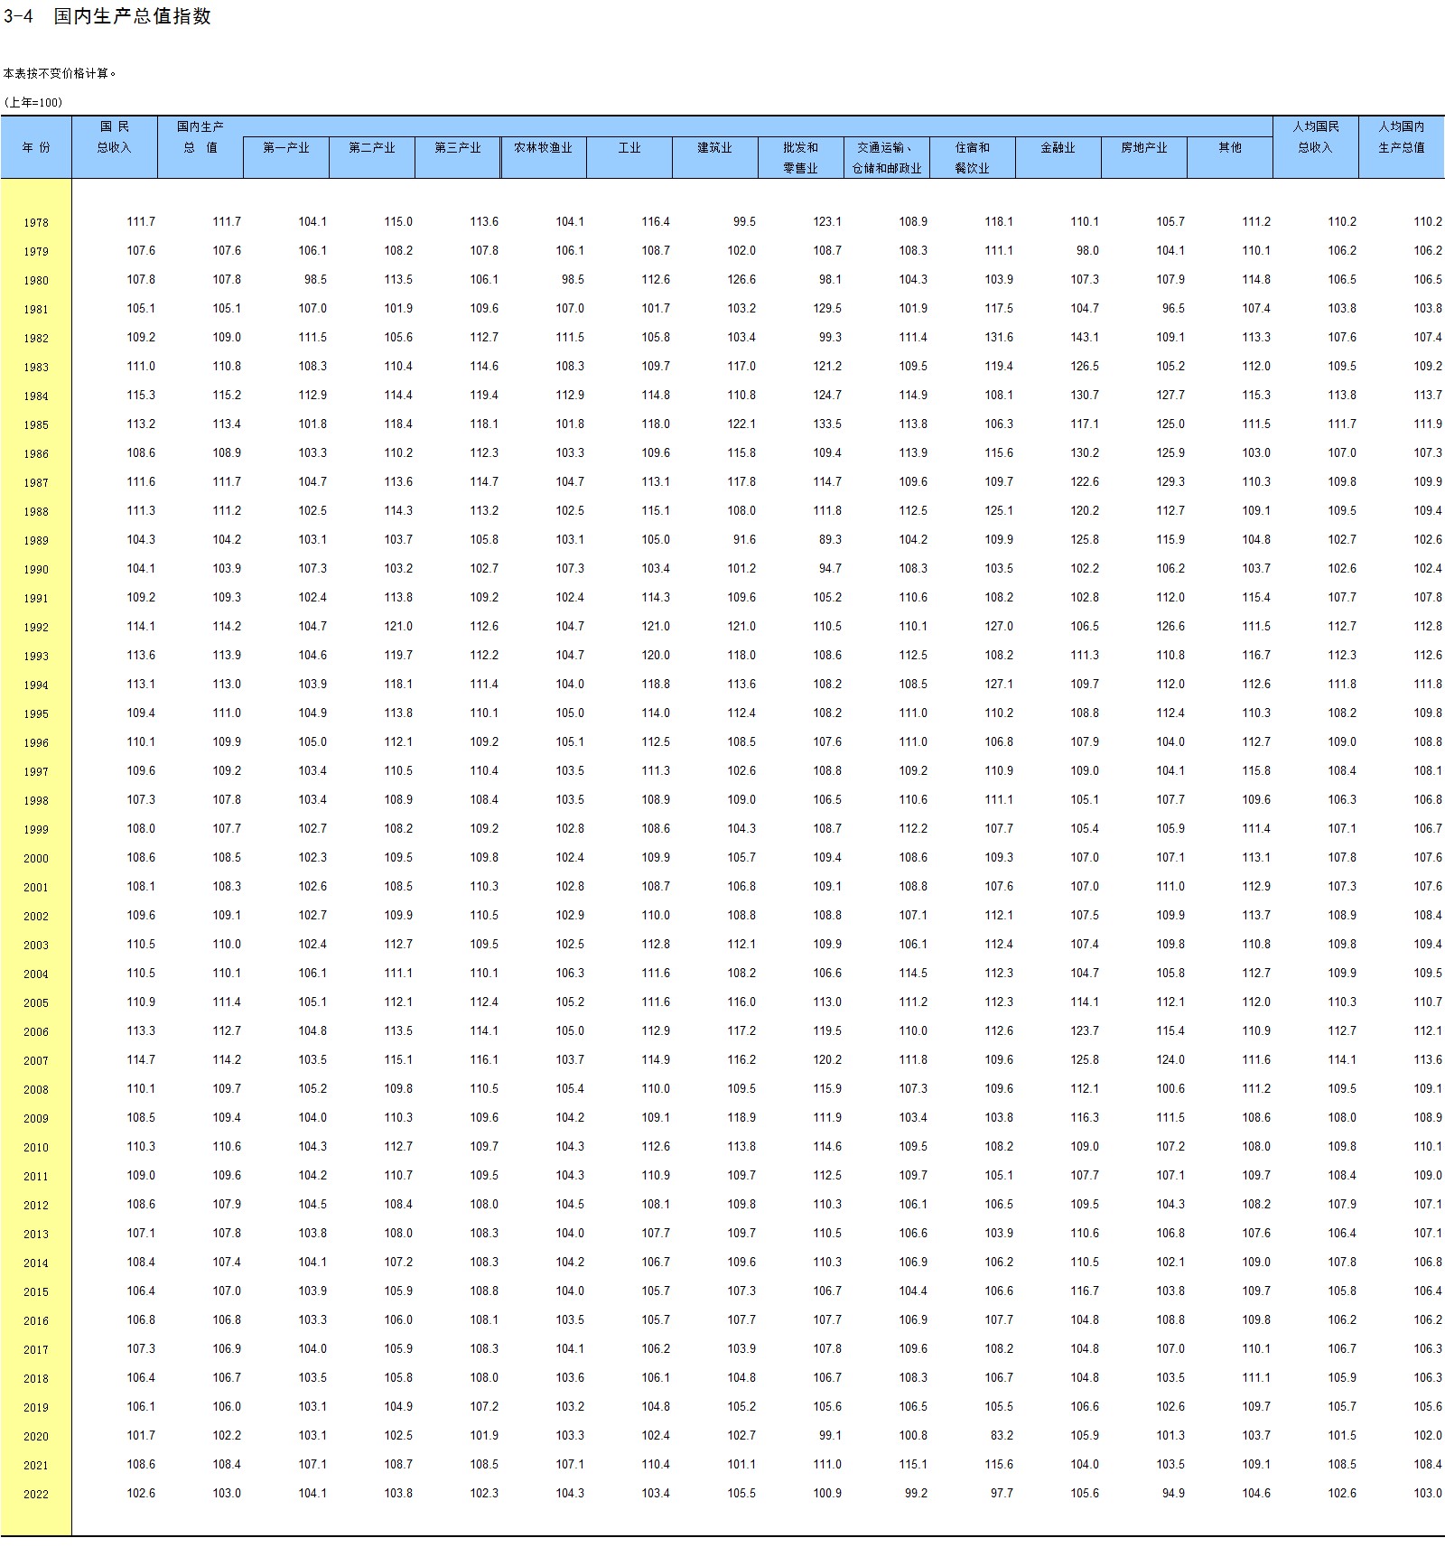The image size is (1445, 1566).
Task: Click 99.2 in the 2022 交通运输 cell
Action: point(916,1494)
